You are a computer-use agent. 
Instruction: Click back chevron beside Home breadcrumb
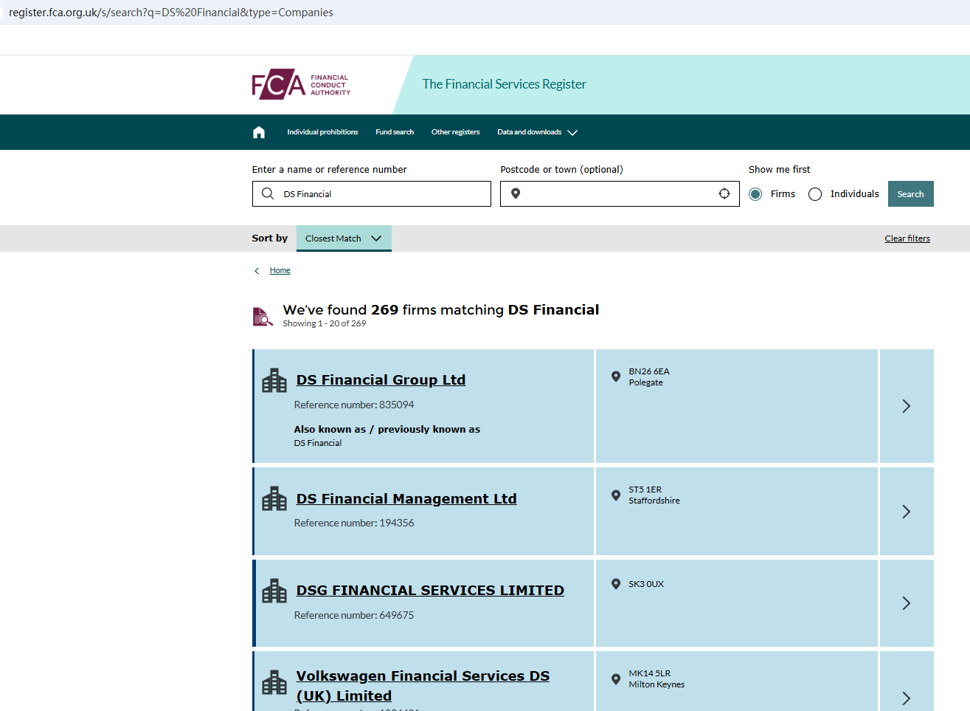pyautogui.click(x=257, y=271)
